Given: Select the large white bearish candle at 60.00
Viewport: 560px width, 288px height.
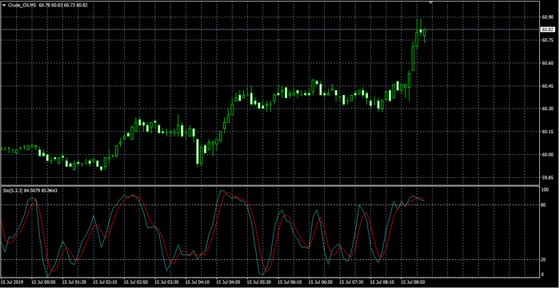Looking at the screenshot, I should 198,152.
